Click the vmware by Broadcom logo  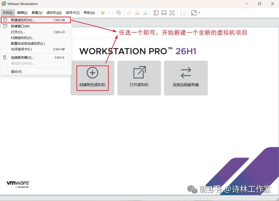point(18,184)
